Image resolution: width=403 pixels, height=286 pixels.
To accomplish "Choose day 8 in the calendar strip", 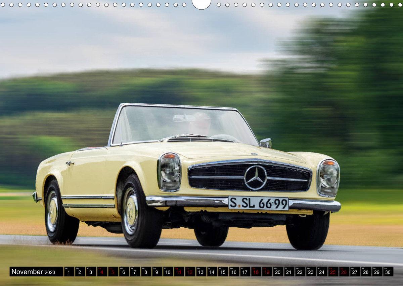I will [x=146, y=272].
